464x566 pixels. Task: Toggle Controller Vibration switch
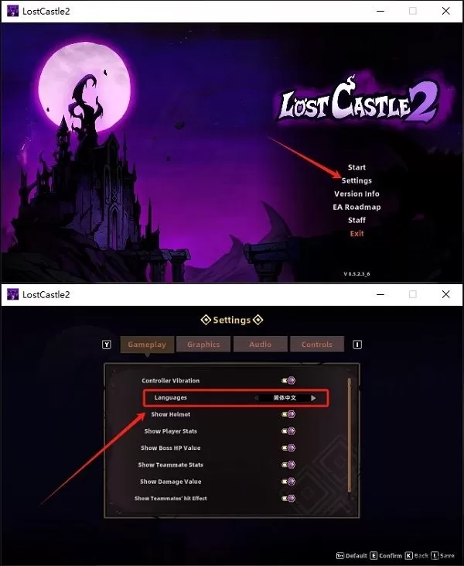tap(288, 380)
